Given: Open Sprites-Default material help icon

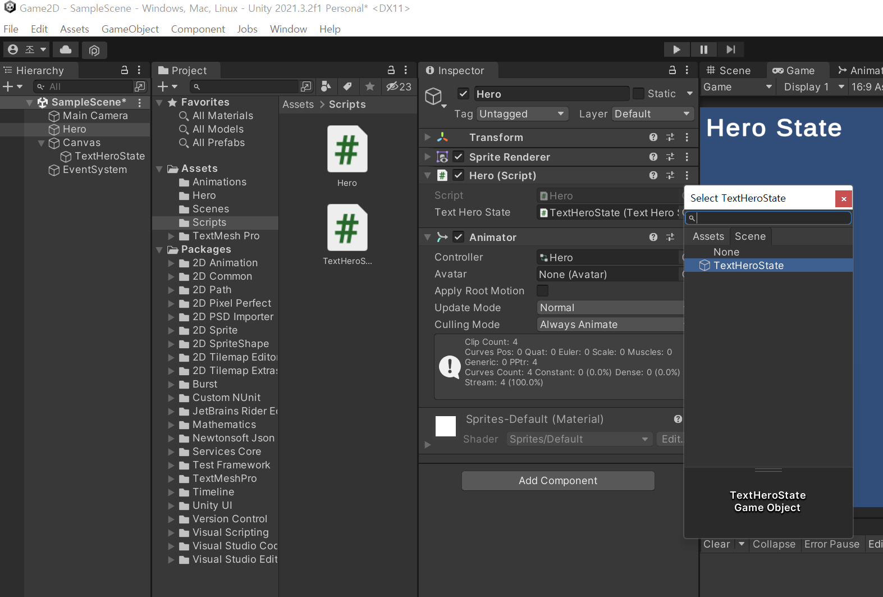Looking at the screenshot, I should [678, 419].
